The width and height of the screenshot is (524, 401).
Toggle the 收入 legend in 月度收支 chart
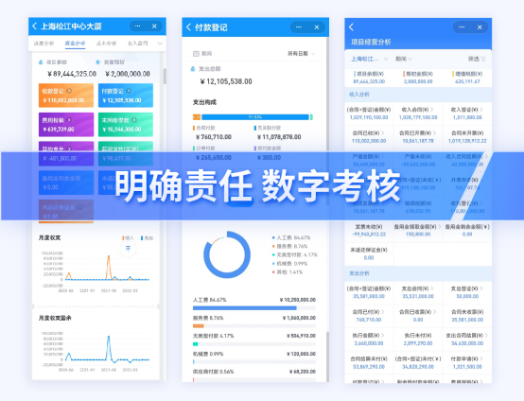click(129, 238)
